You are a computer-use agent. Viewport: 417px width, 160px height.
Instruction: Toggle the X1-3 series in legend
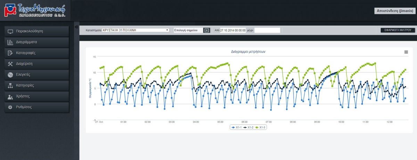[x=260, y=128]
